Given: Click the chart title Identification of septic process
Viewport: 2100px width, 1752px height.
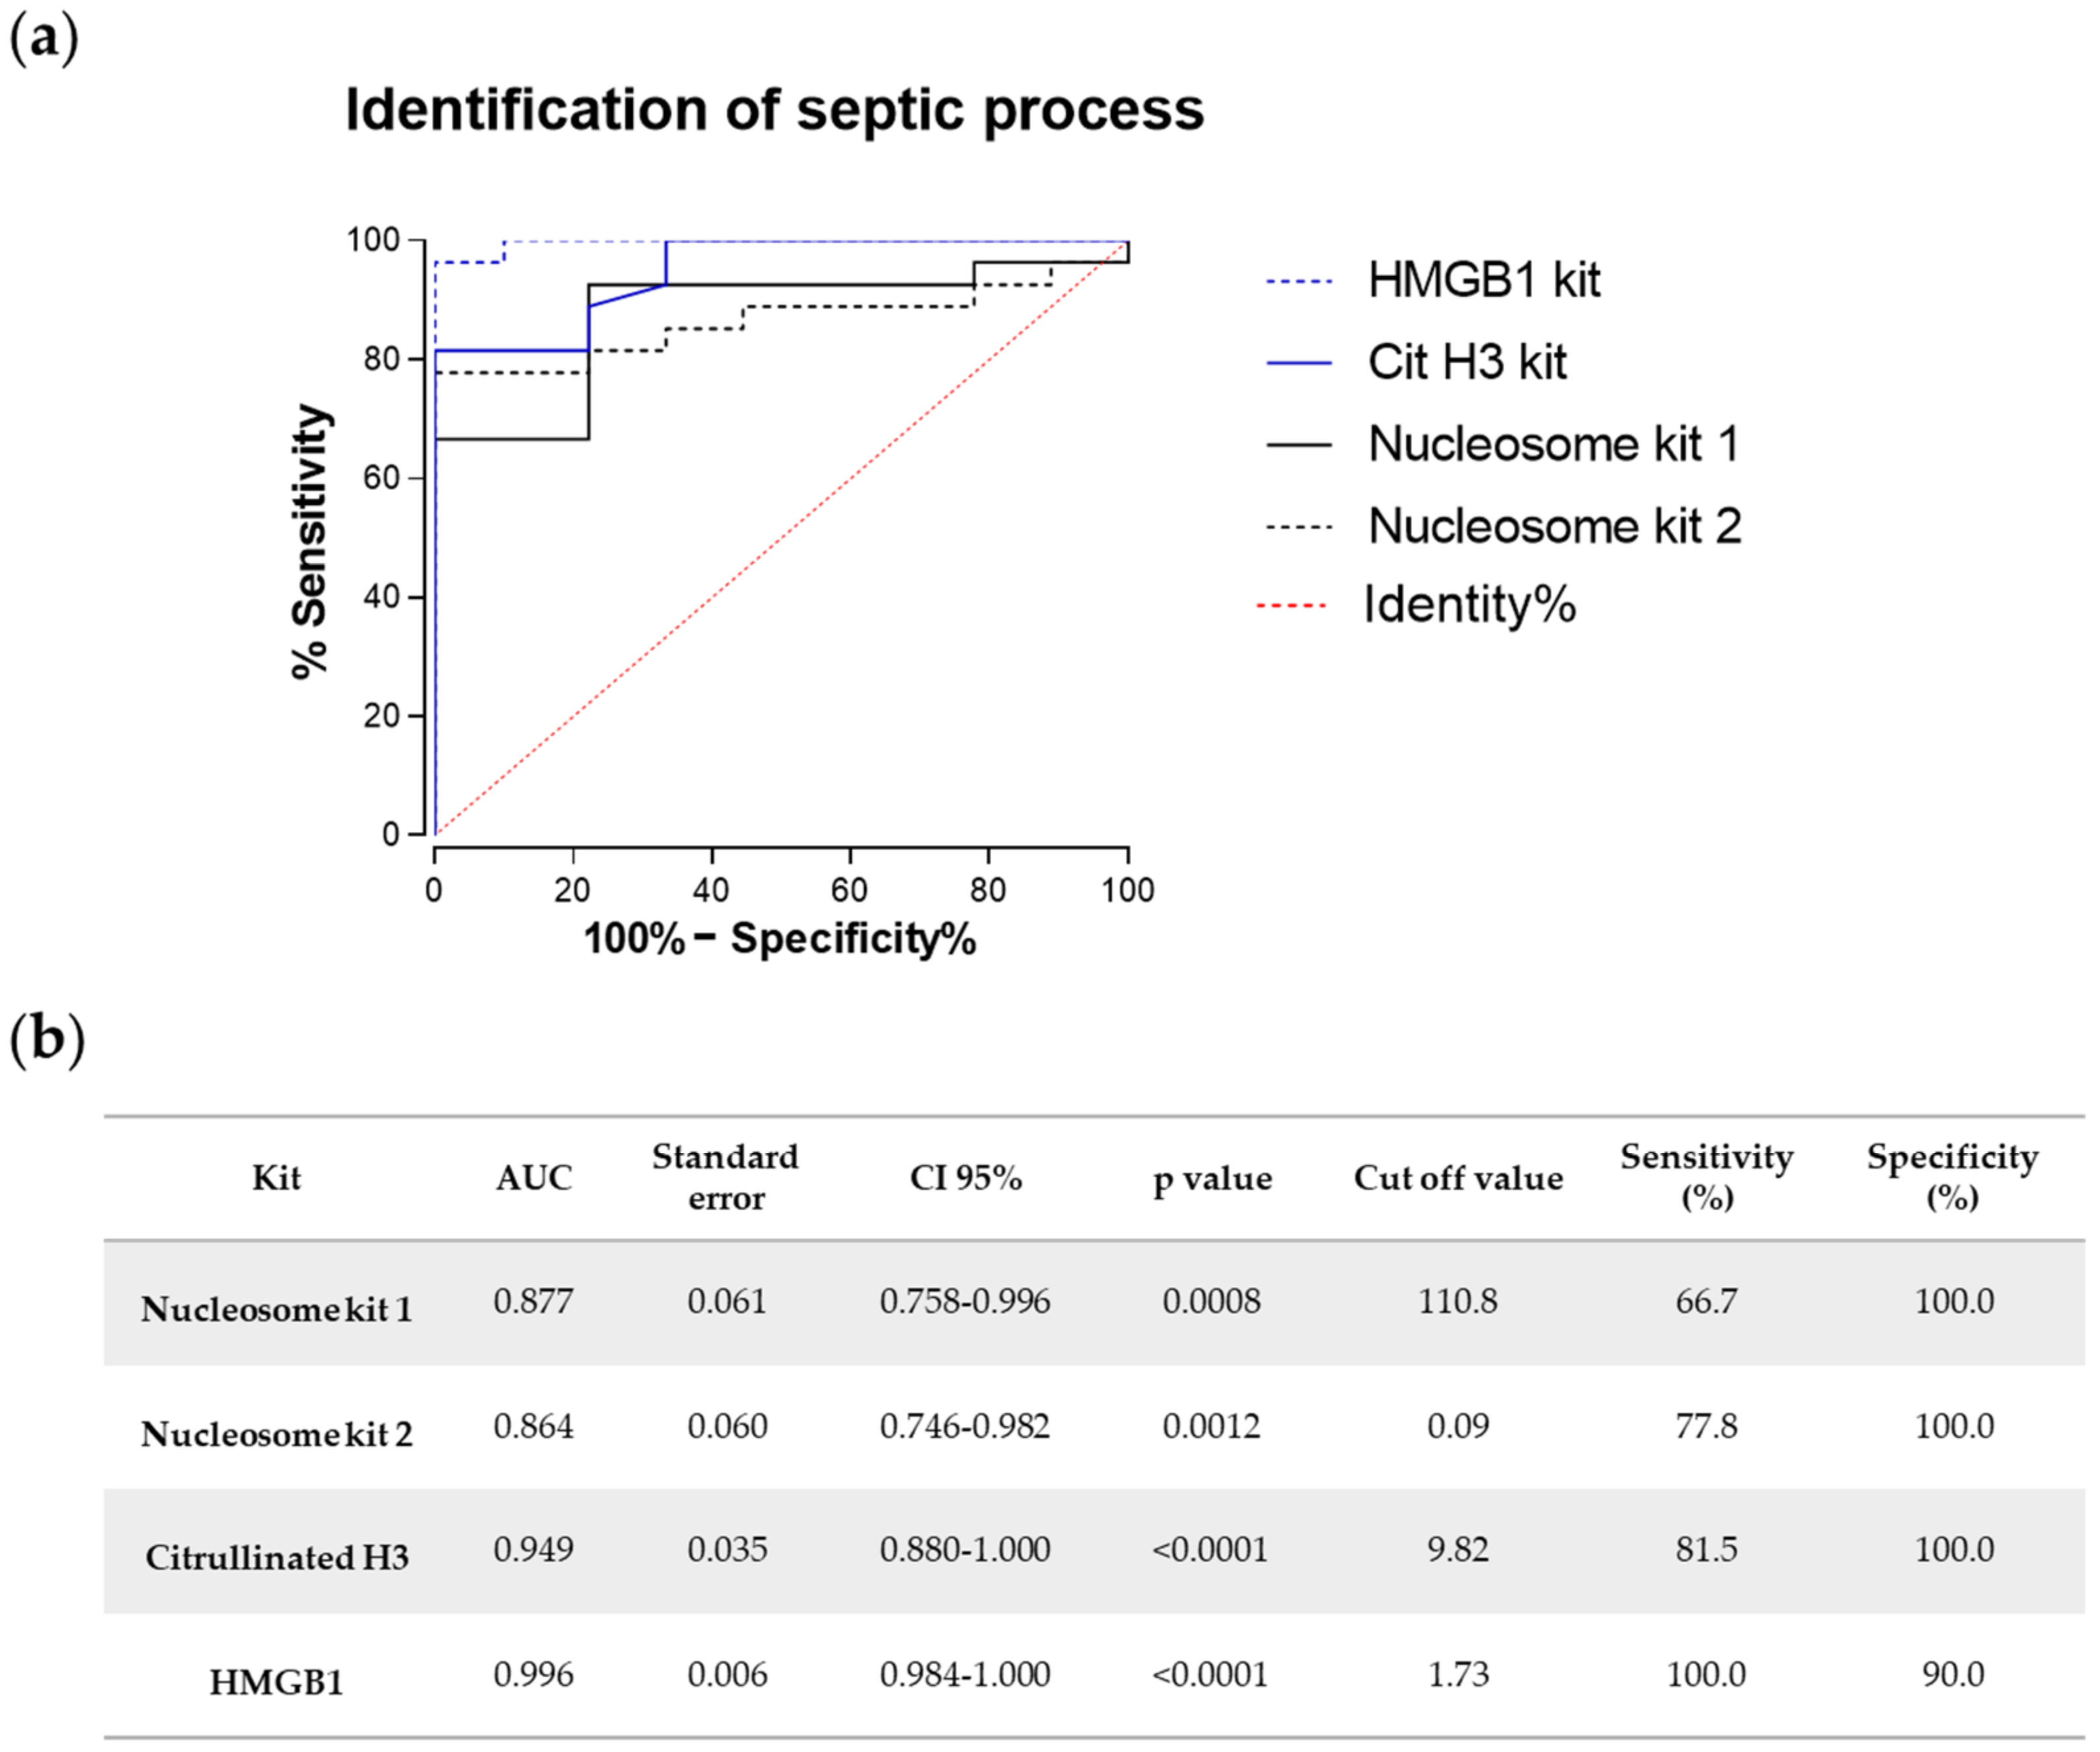Looking at the screenshot, I should click(774, 109).
